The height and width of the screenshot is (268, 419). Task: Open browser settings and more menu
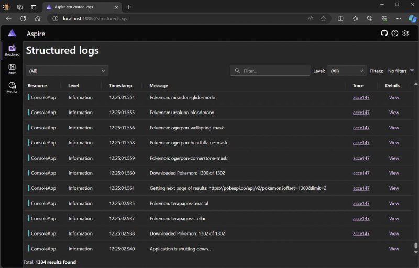[399, 19]
